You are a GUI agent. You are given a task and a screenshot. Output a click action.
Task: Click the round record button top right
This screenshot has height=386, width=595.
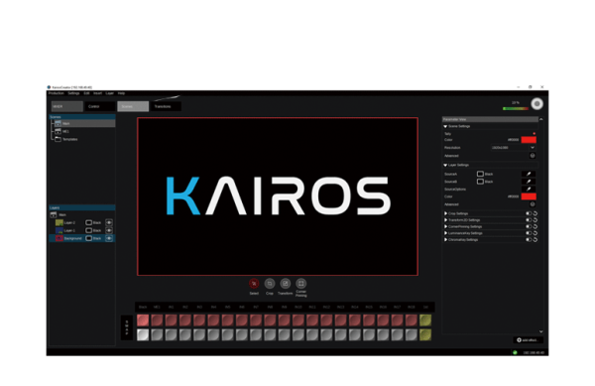536,104
